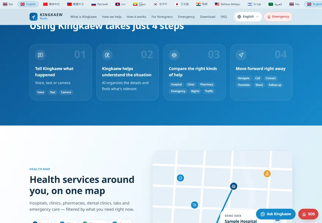Click the navigation arrow icon in step 04
Viewport: 322px width, 223px height.
[x=241, y=55]
